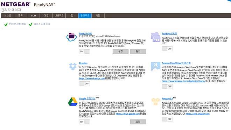Turn off the ReadyCLOUD switch
The image size is (231, 130).
pos(84,52)
